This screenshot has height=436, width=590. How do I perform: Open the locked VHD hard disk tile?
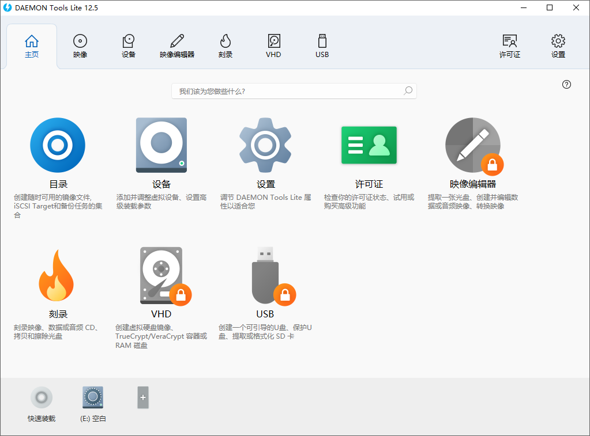(161, 275)
